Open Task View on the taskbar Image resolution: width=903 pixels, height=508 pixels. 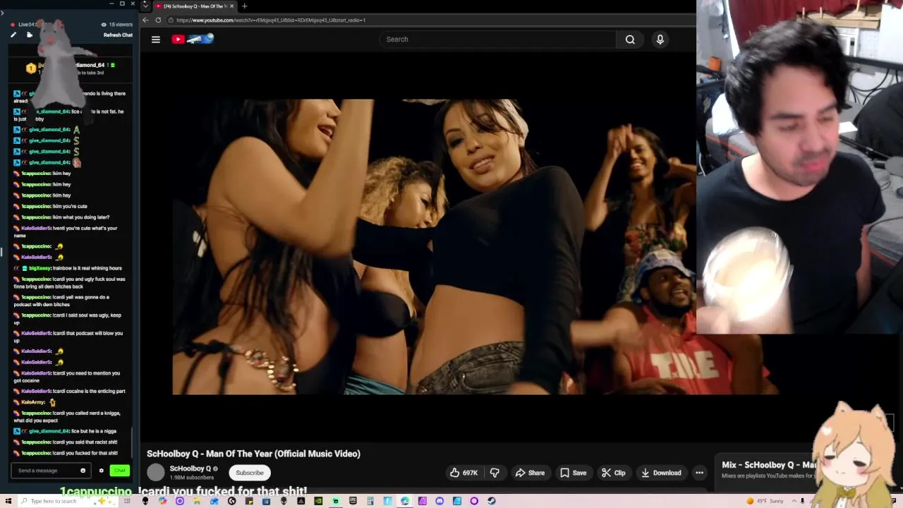pos(127,501)
